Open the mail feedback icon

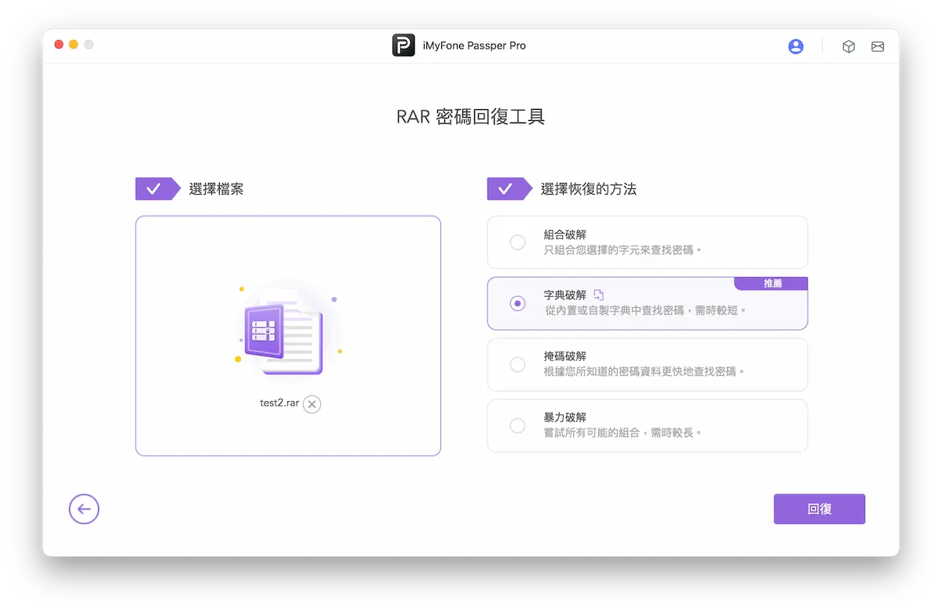tap(878, 46)
